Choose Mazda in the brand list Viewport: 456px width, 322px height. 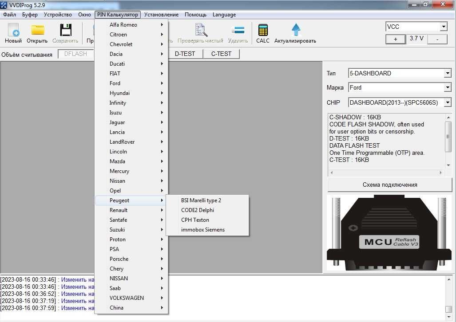point(132,161)
